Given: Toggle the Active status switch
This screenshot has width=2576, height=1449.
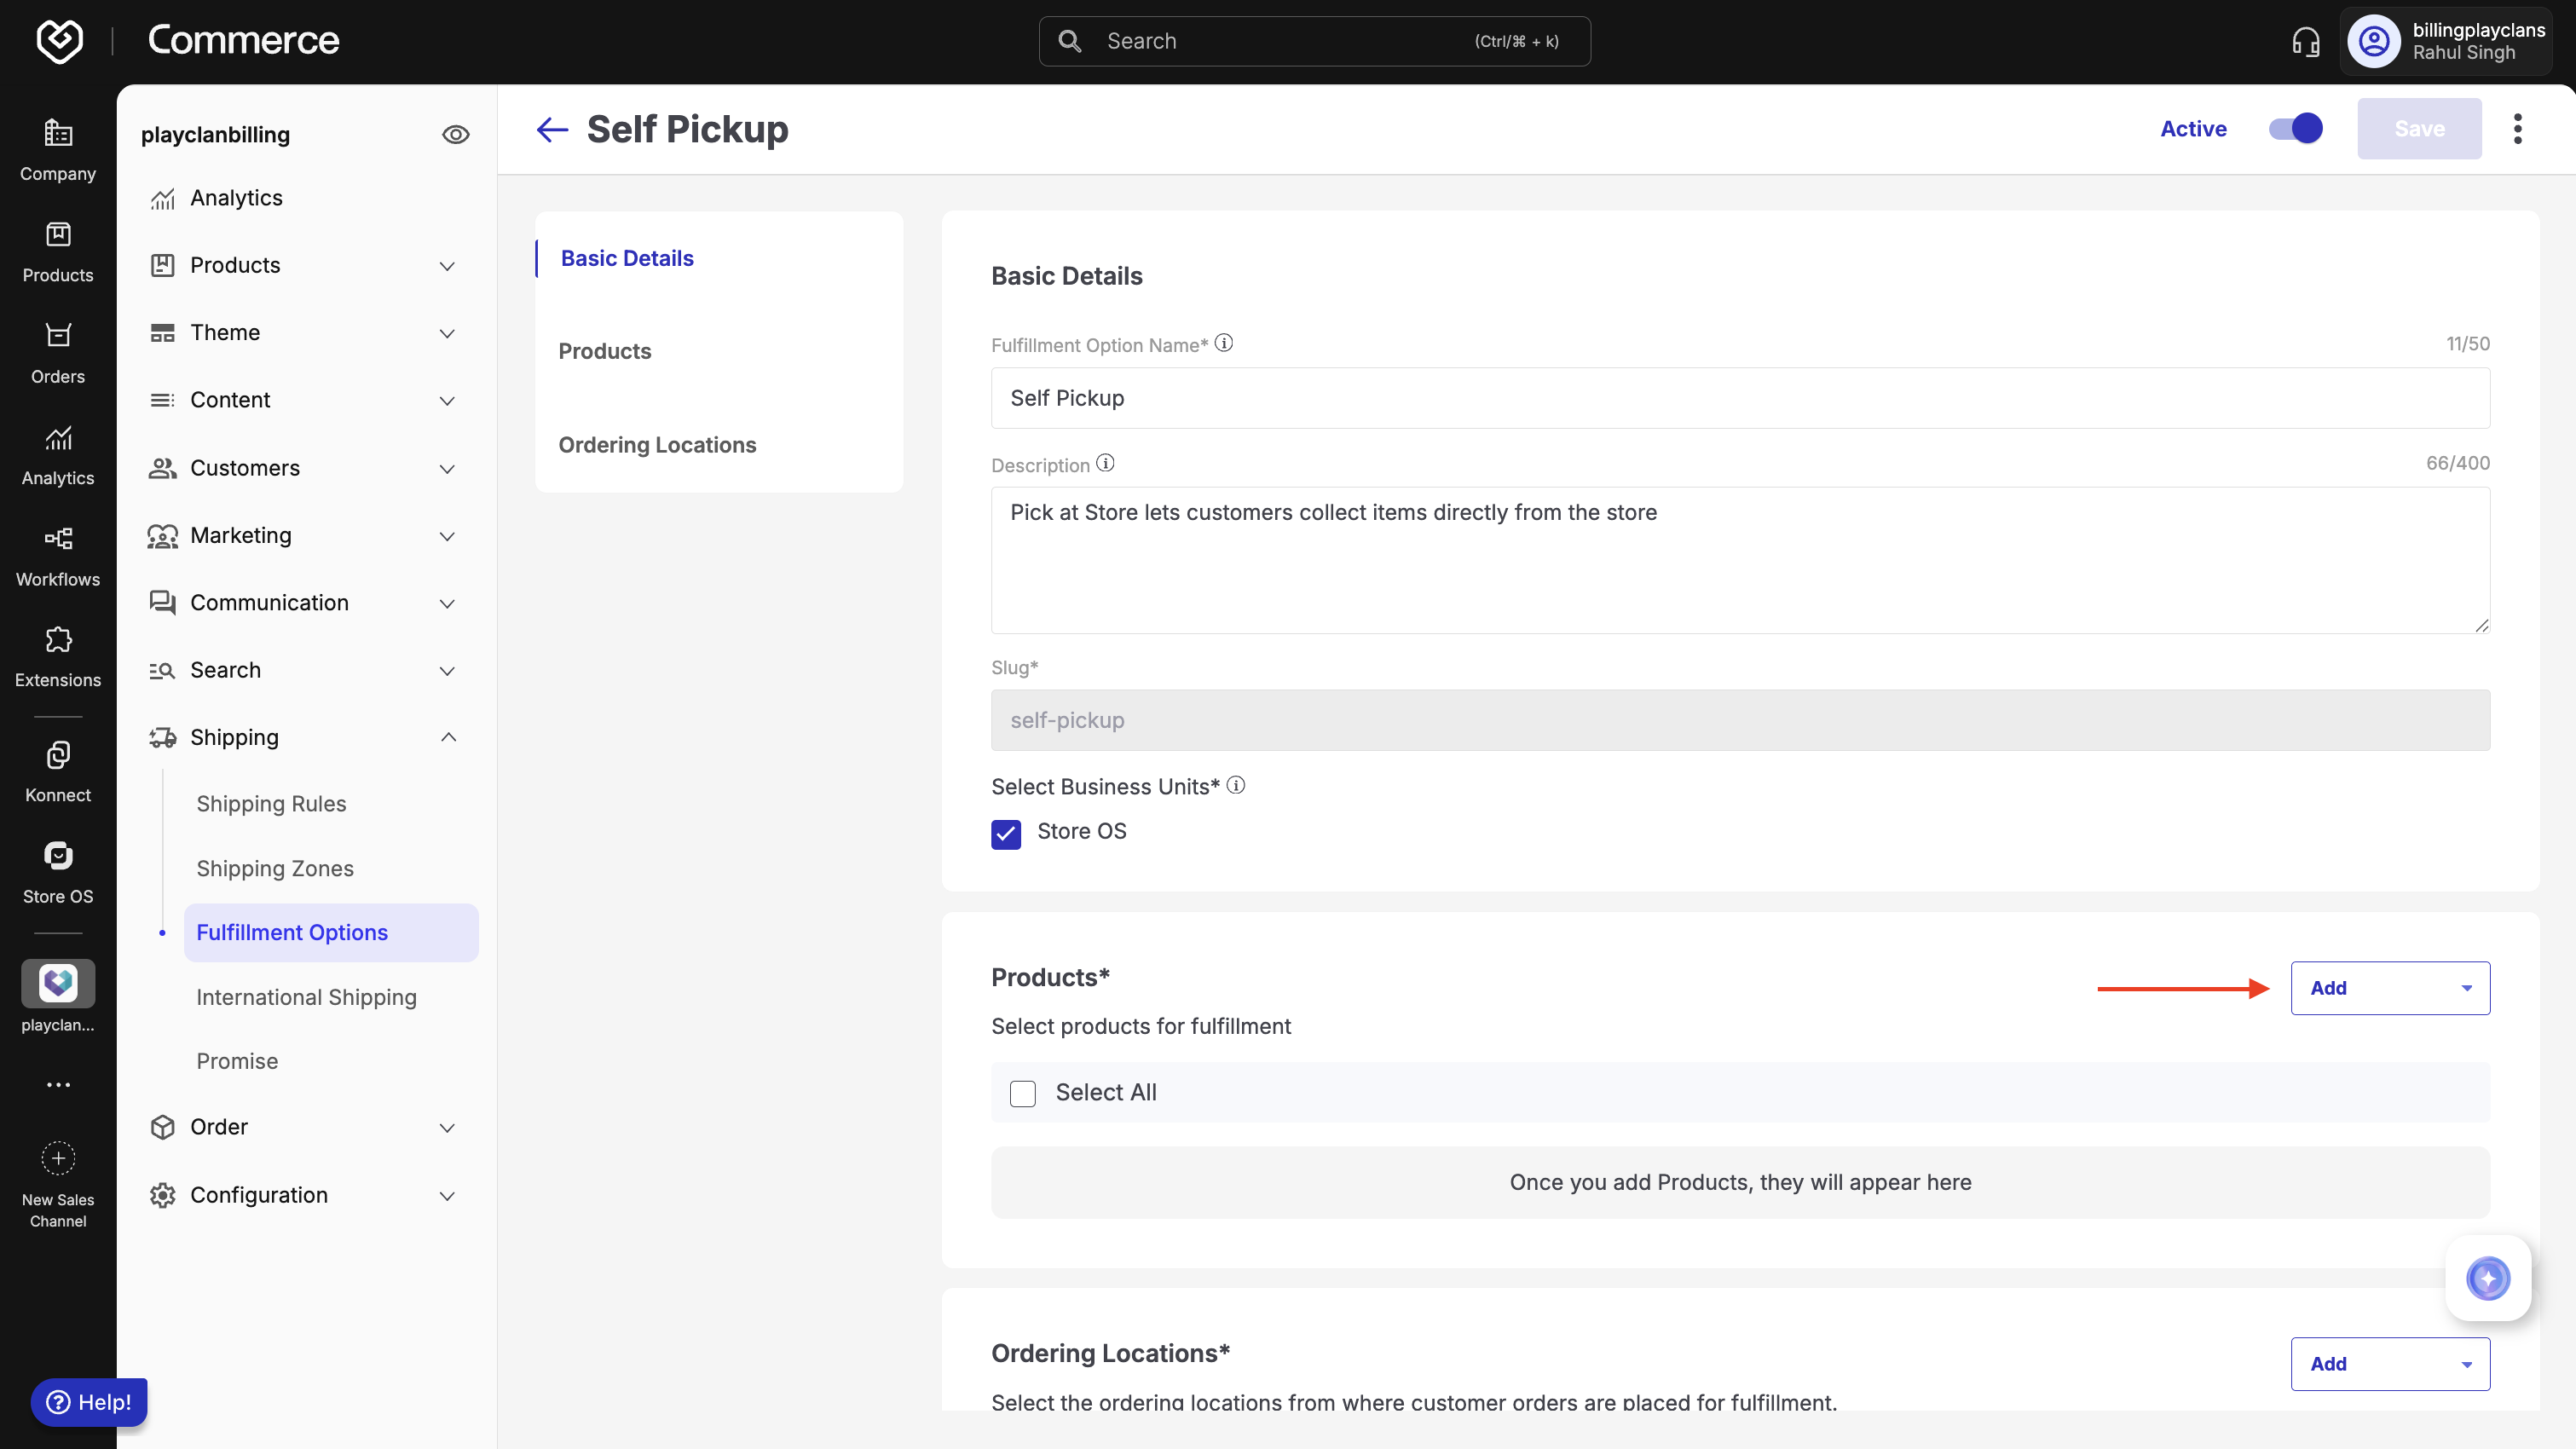Looking at the screenshot, I should [2295, 129].
